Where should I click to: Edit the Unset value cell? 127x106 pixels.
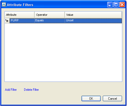point(93,21)
